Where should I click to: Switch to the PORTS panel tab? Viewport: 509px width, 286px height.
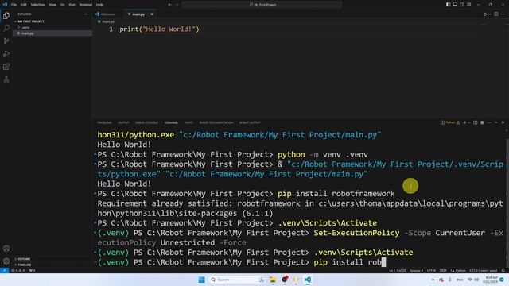188,122
